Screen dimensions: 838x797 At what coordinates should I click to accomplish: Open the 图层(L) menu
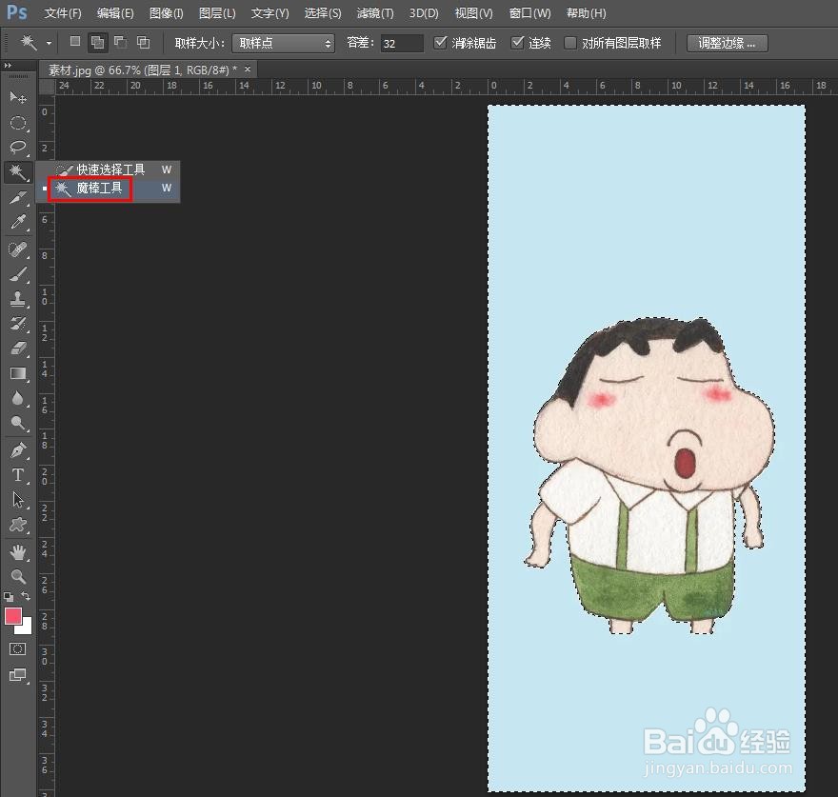coord(217,12)
